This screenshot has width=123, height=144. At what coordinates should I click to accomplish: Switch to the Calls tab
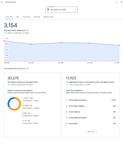tap(18, 17)
